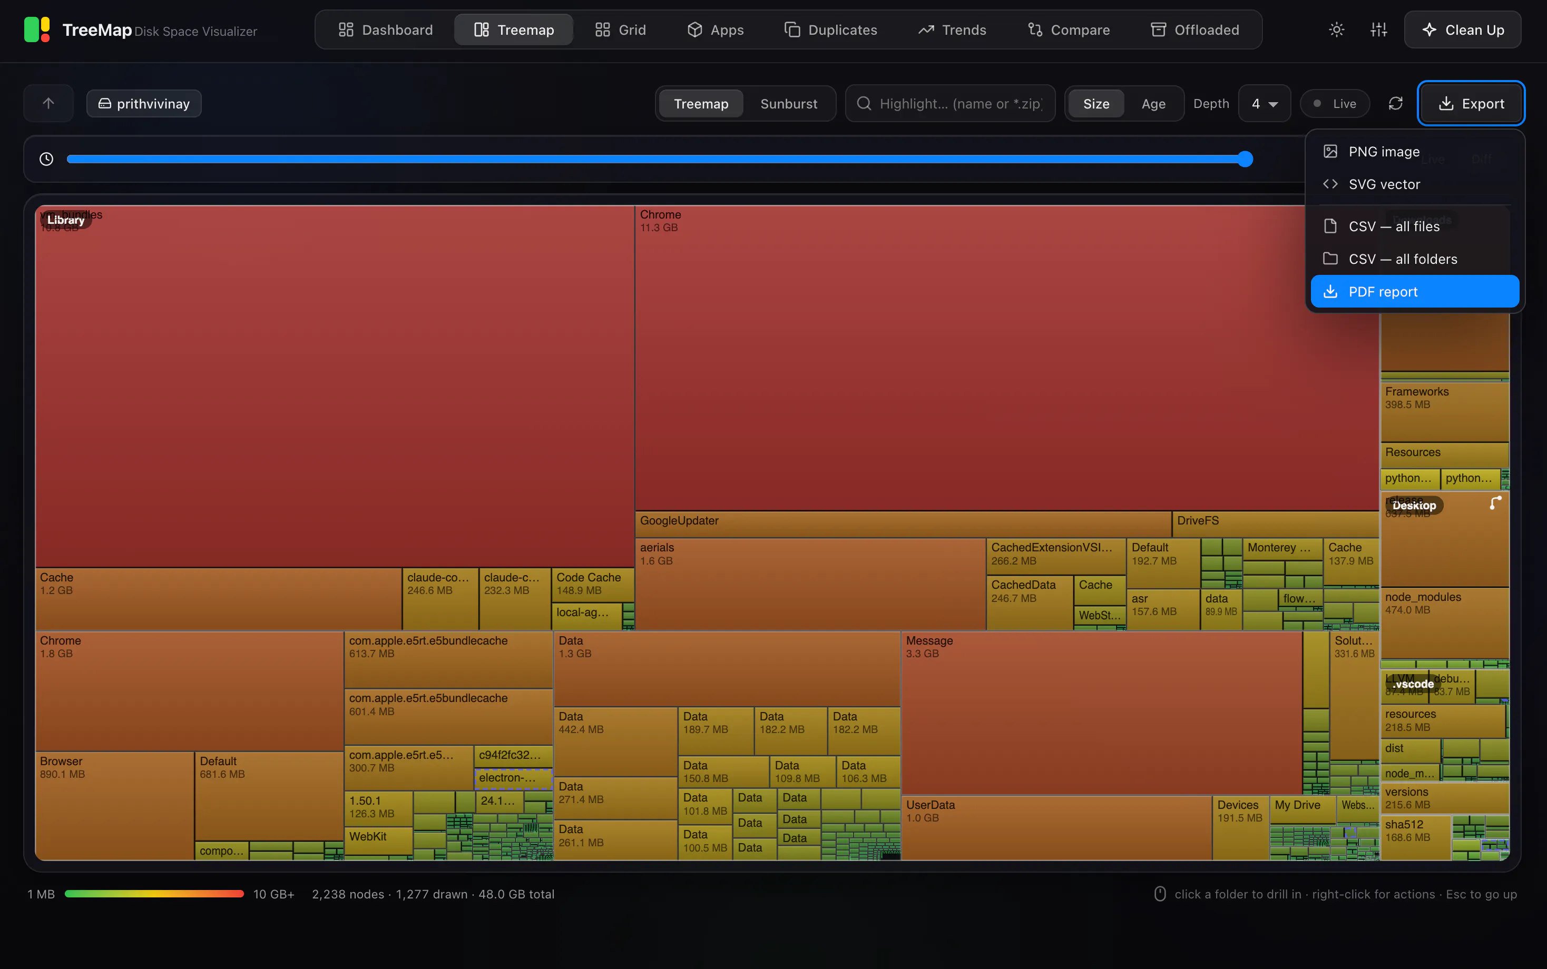Click the Cache 1.2 GB block
1547x969 pixels.
point(218,599)
